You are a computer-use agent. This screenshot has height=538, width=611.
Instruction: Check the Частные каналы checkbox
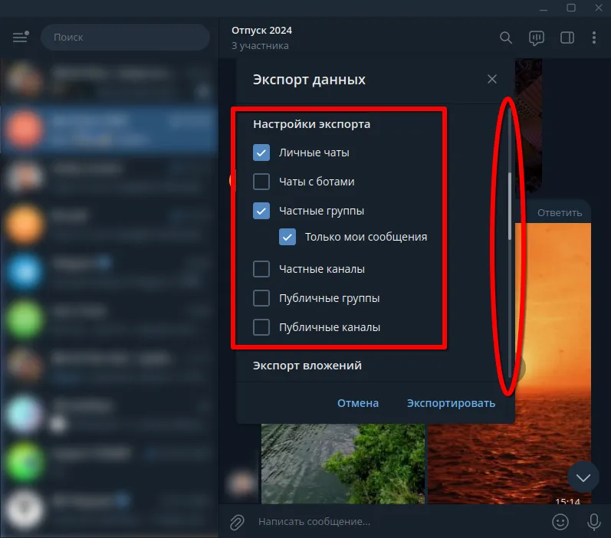pos(261,269)
